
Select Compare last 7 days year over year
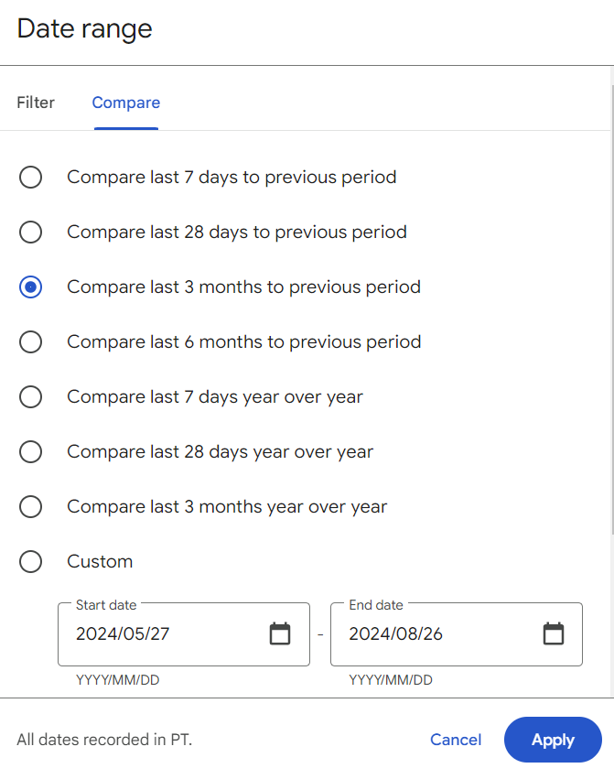pyautogui.click(x=31, y=396)
